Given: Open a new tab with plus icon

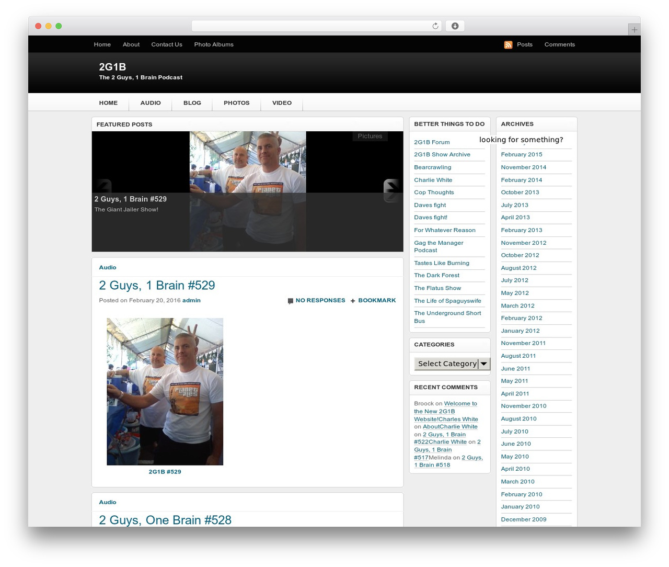Looking at the screenshot, I should (634, 30).
